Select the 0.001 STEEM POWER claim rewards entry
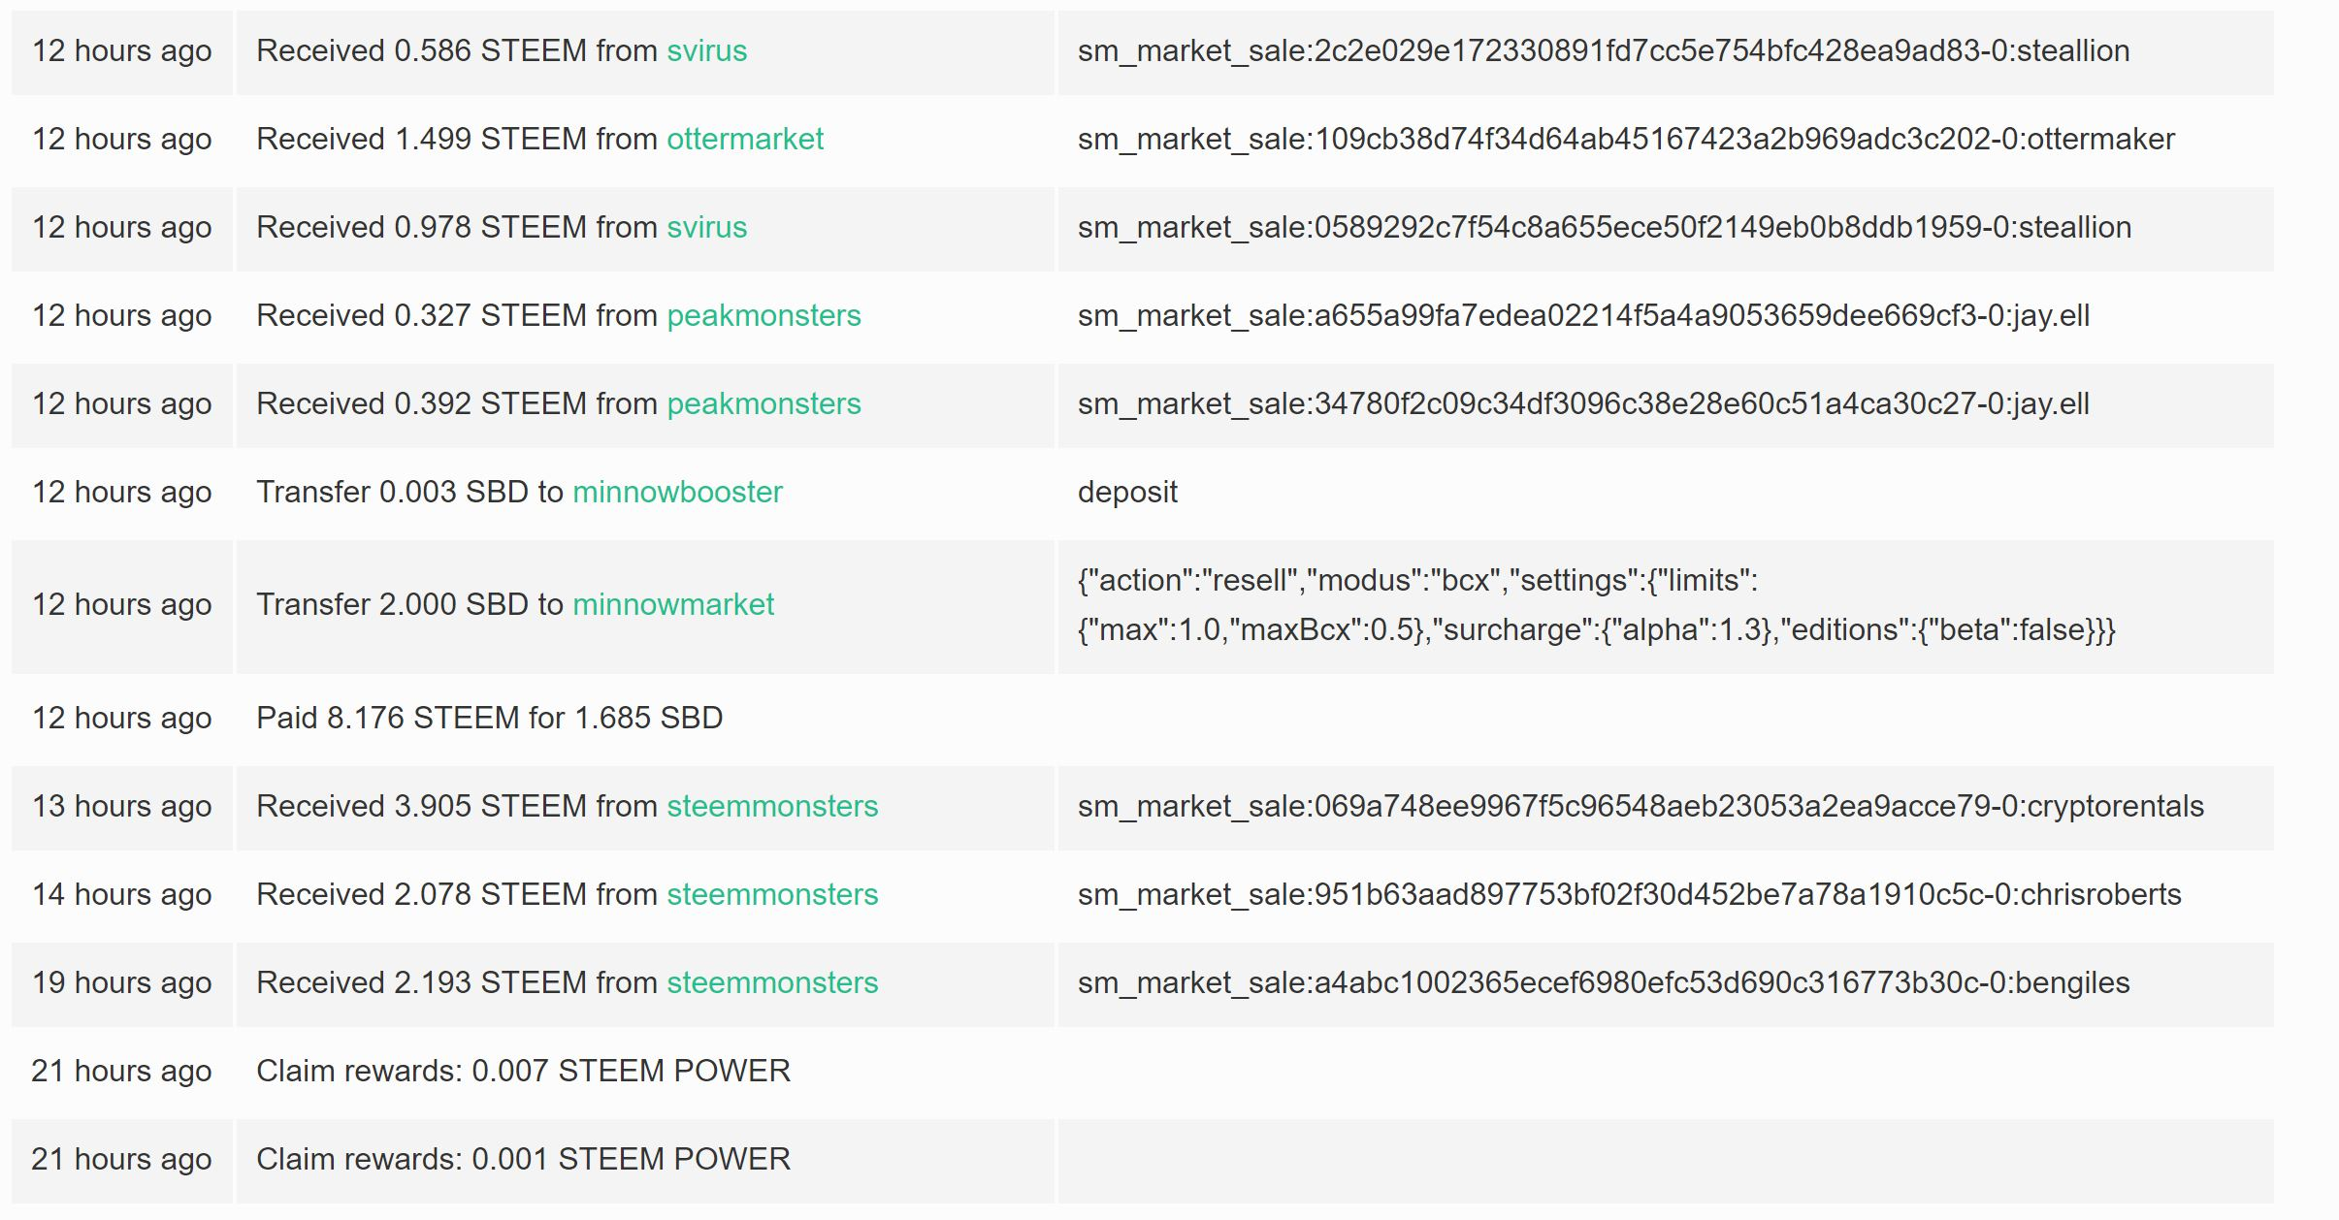Screen dimensions: 2339x1220 [x=523, y=1159]
